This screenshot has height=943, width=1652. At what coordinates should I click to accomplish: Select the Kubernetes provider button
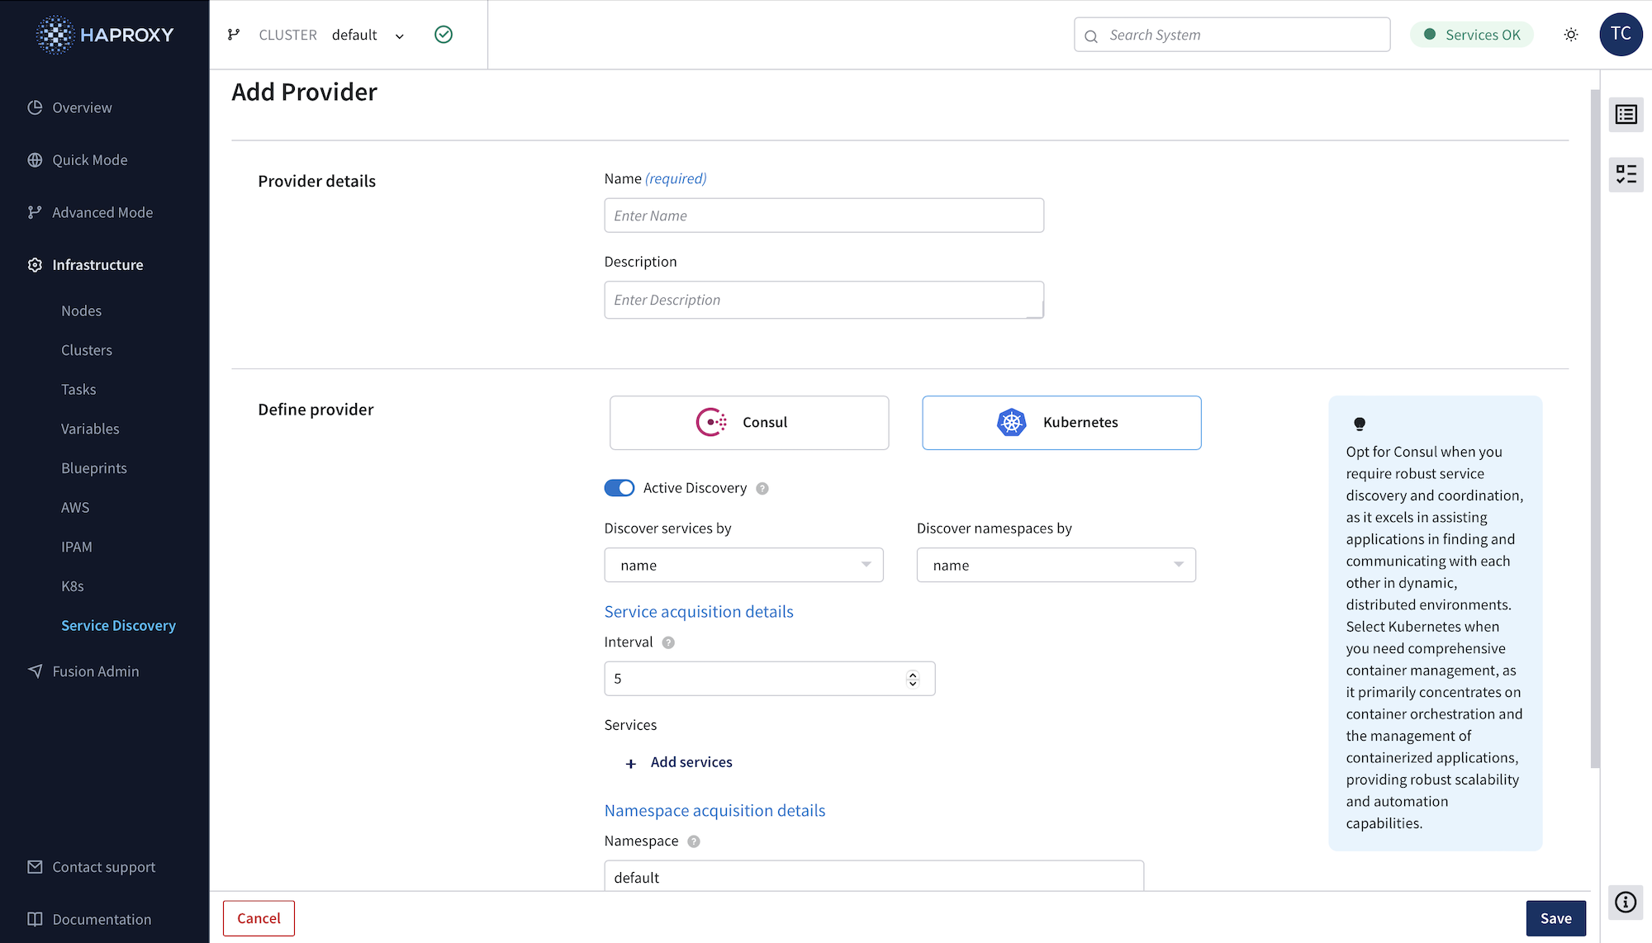pyautogui.click(x=1061, y=423)
